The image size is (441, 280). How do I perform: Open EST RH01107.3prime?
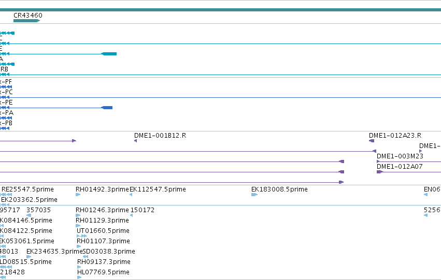coord(103,241)
